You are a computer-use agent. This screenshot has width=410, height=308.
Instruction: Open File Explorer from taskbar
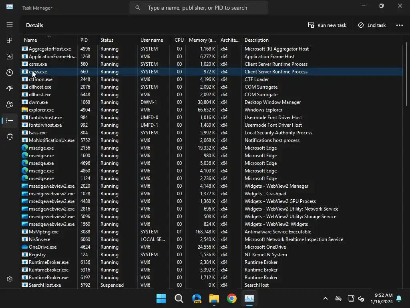[214, 298]
